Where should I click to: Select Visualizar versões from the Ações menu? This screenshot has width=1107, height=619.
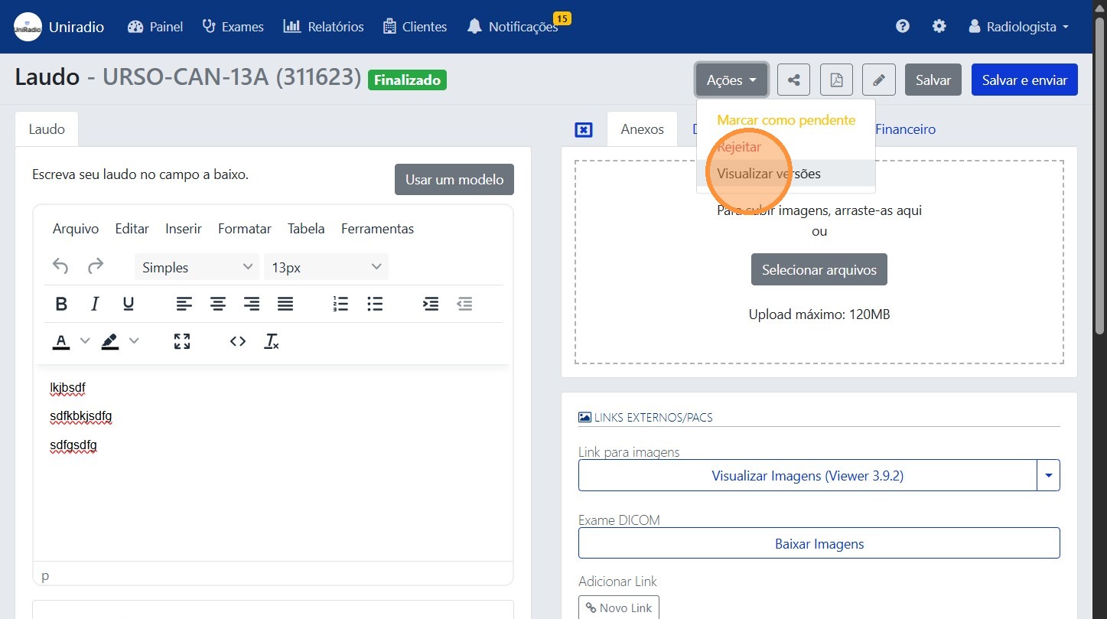769,174
